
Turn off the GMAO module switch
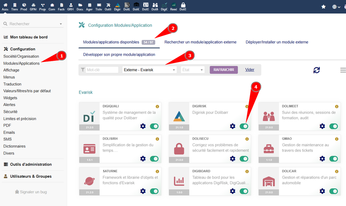(333, 158)
